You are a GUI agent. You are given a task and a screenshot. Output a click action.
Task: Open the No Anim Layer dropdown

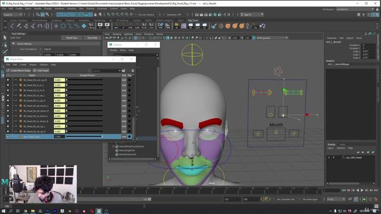click(311, 199)
